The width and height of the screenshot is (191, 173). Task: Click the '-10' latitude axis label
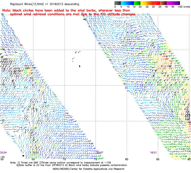click(2, 84)
